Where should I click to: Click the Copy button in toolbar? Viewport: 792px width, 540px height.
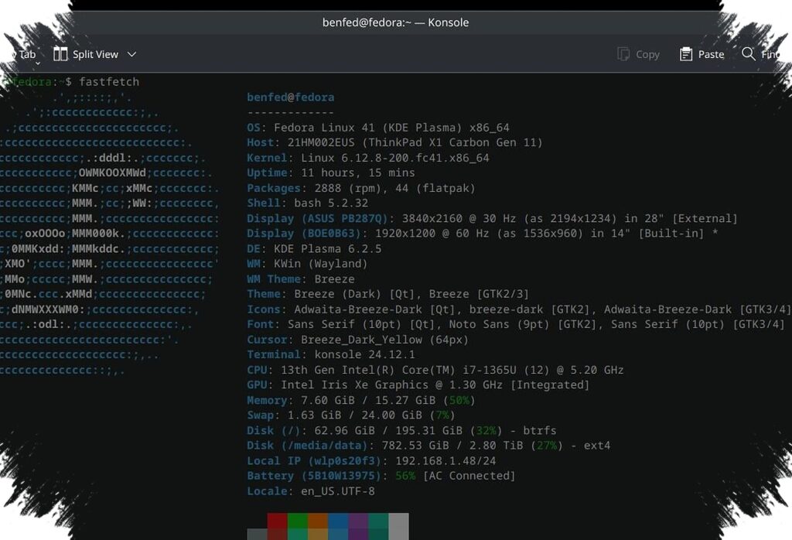click(638, 54)
